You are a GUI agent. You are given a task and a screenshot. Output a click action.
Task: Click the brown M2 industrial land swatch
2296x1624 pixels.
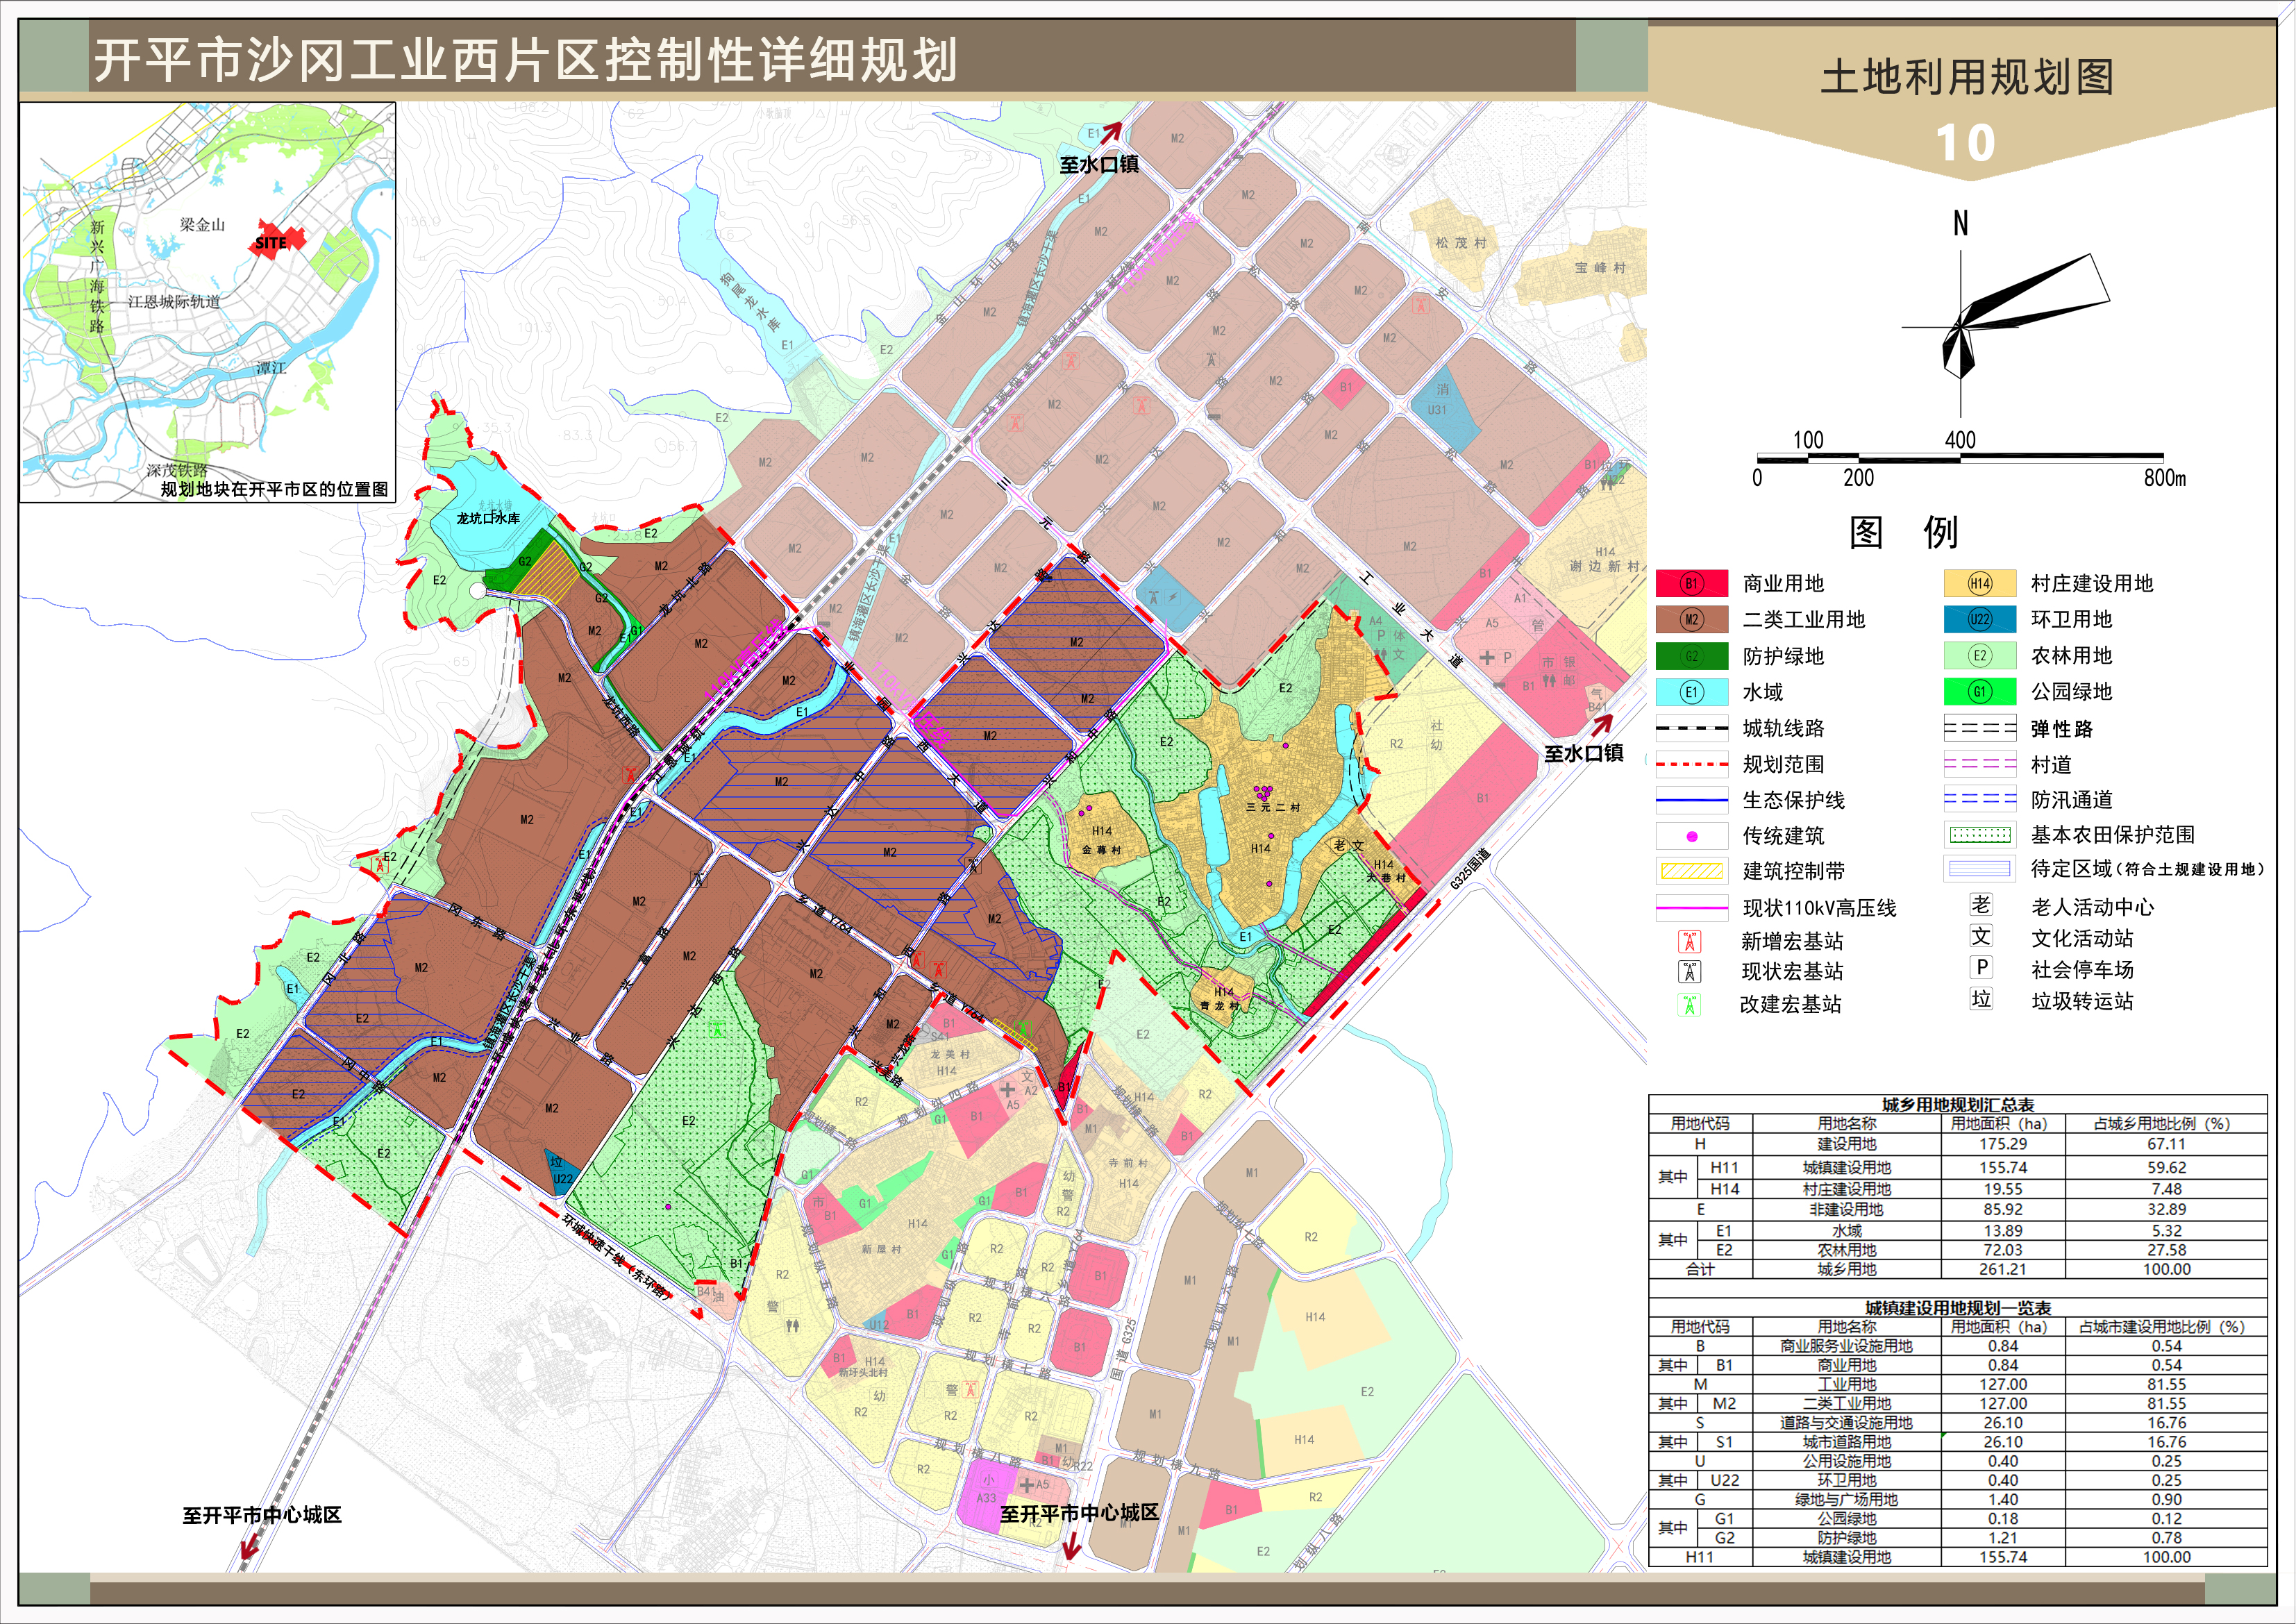pyautogui.click(x=1691, y=619)
